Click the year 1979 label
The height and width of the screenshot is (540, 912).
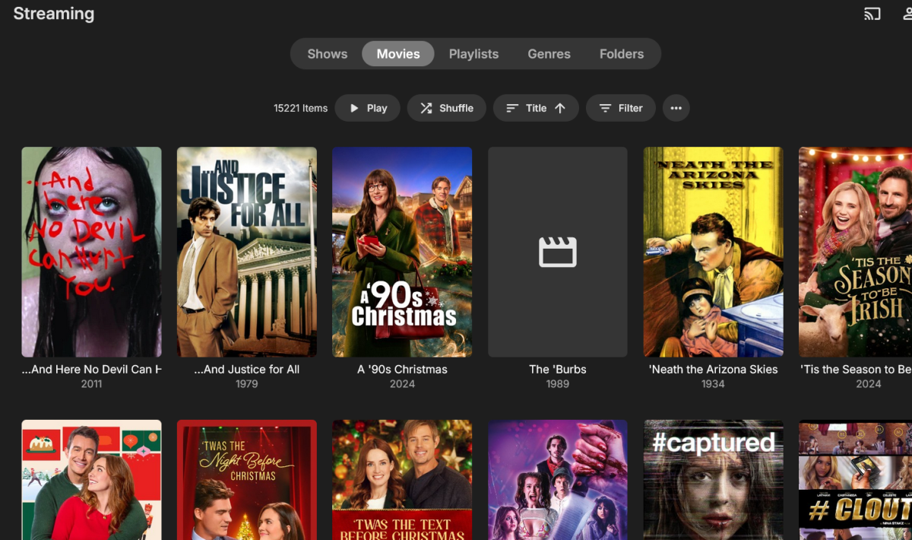[x=247, y=384]
